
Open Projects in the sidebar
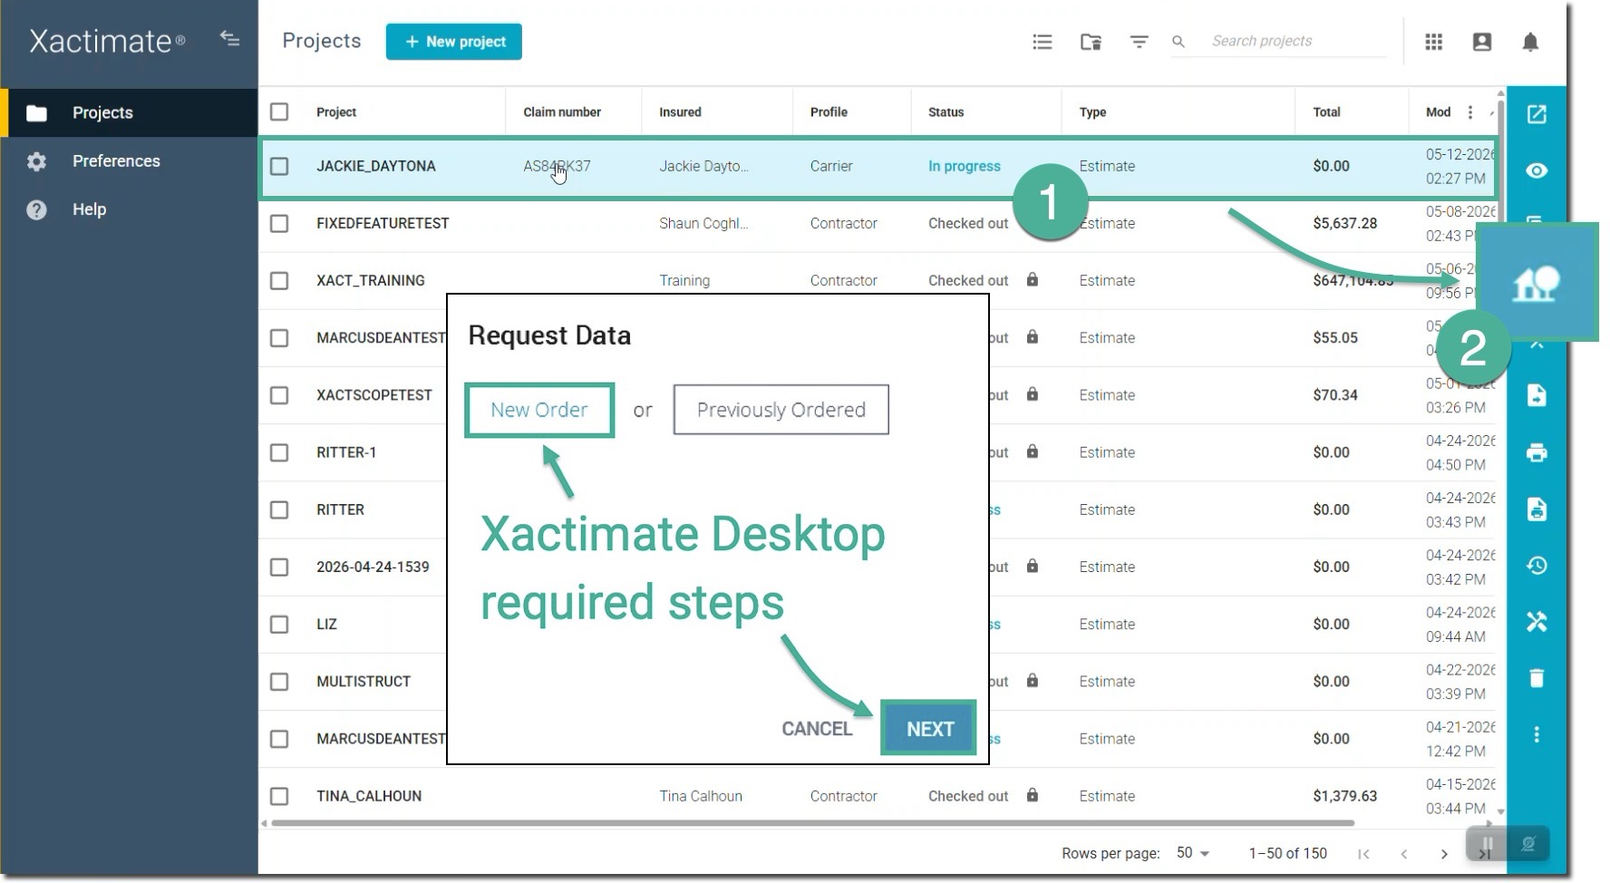pyautogui.click(x=129, y=112)
